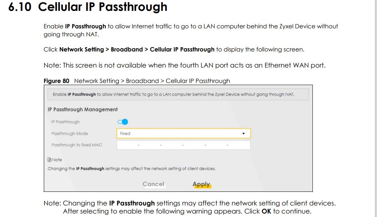Click the second segment of the MAC field

tap(149, 145)
